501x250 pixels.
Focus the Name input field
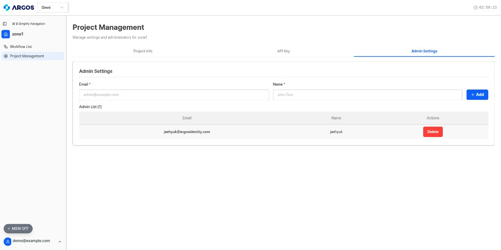click(367, 94)
